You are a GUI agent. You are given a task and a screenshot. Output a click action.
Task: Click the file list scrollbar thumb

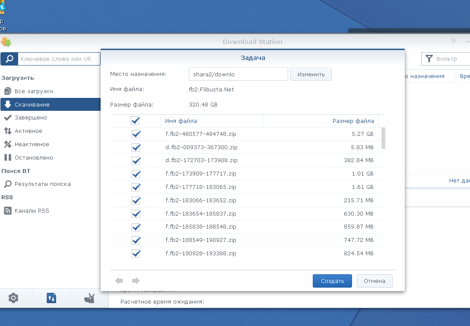(x=383, y=138)
